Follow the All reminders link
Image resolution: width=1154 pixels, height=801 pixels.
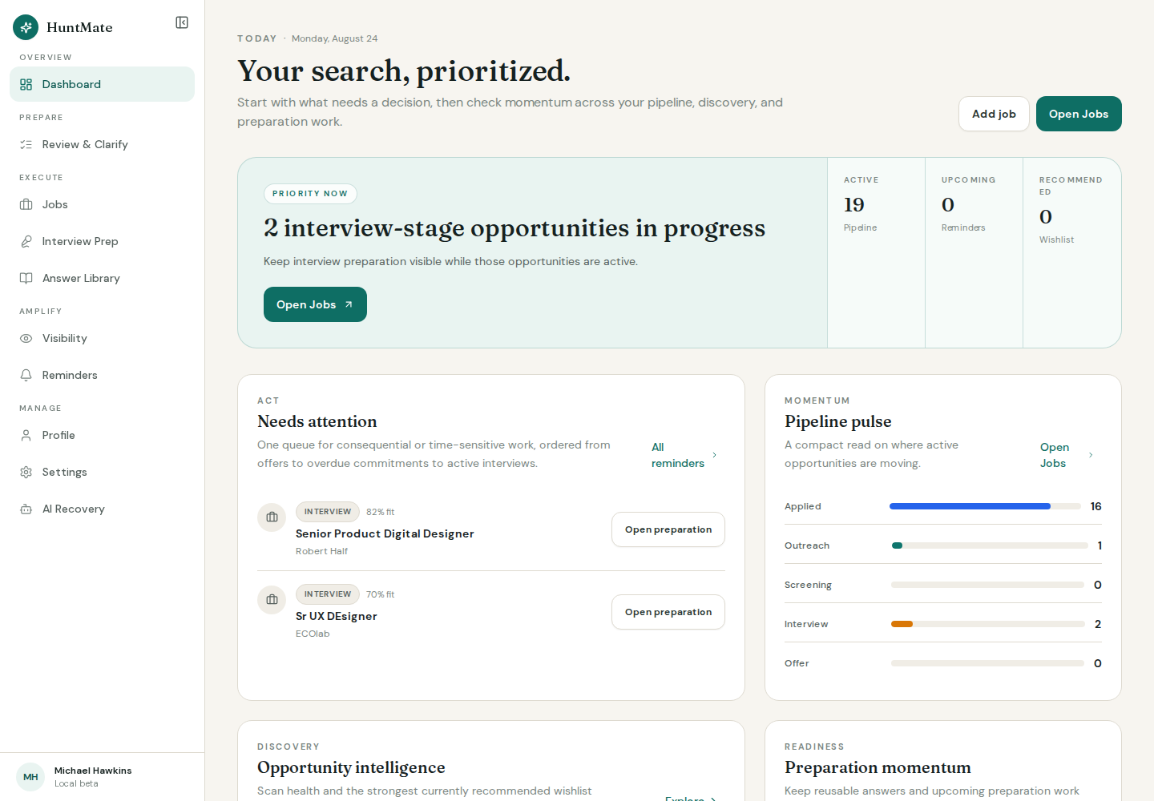point(684,455)
